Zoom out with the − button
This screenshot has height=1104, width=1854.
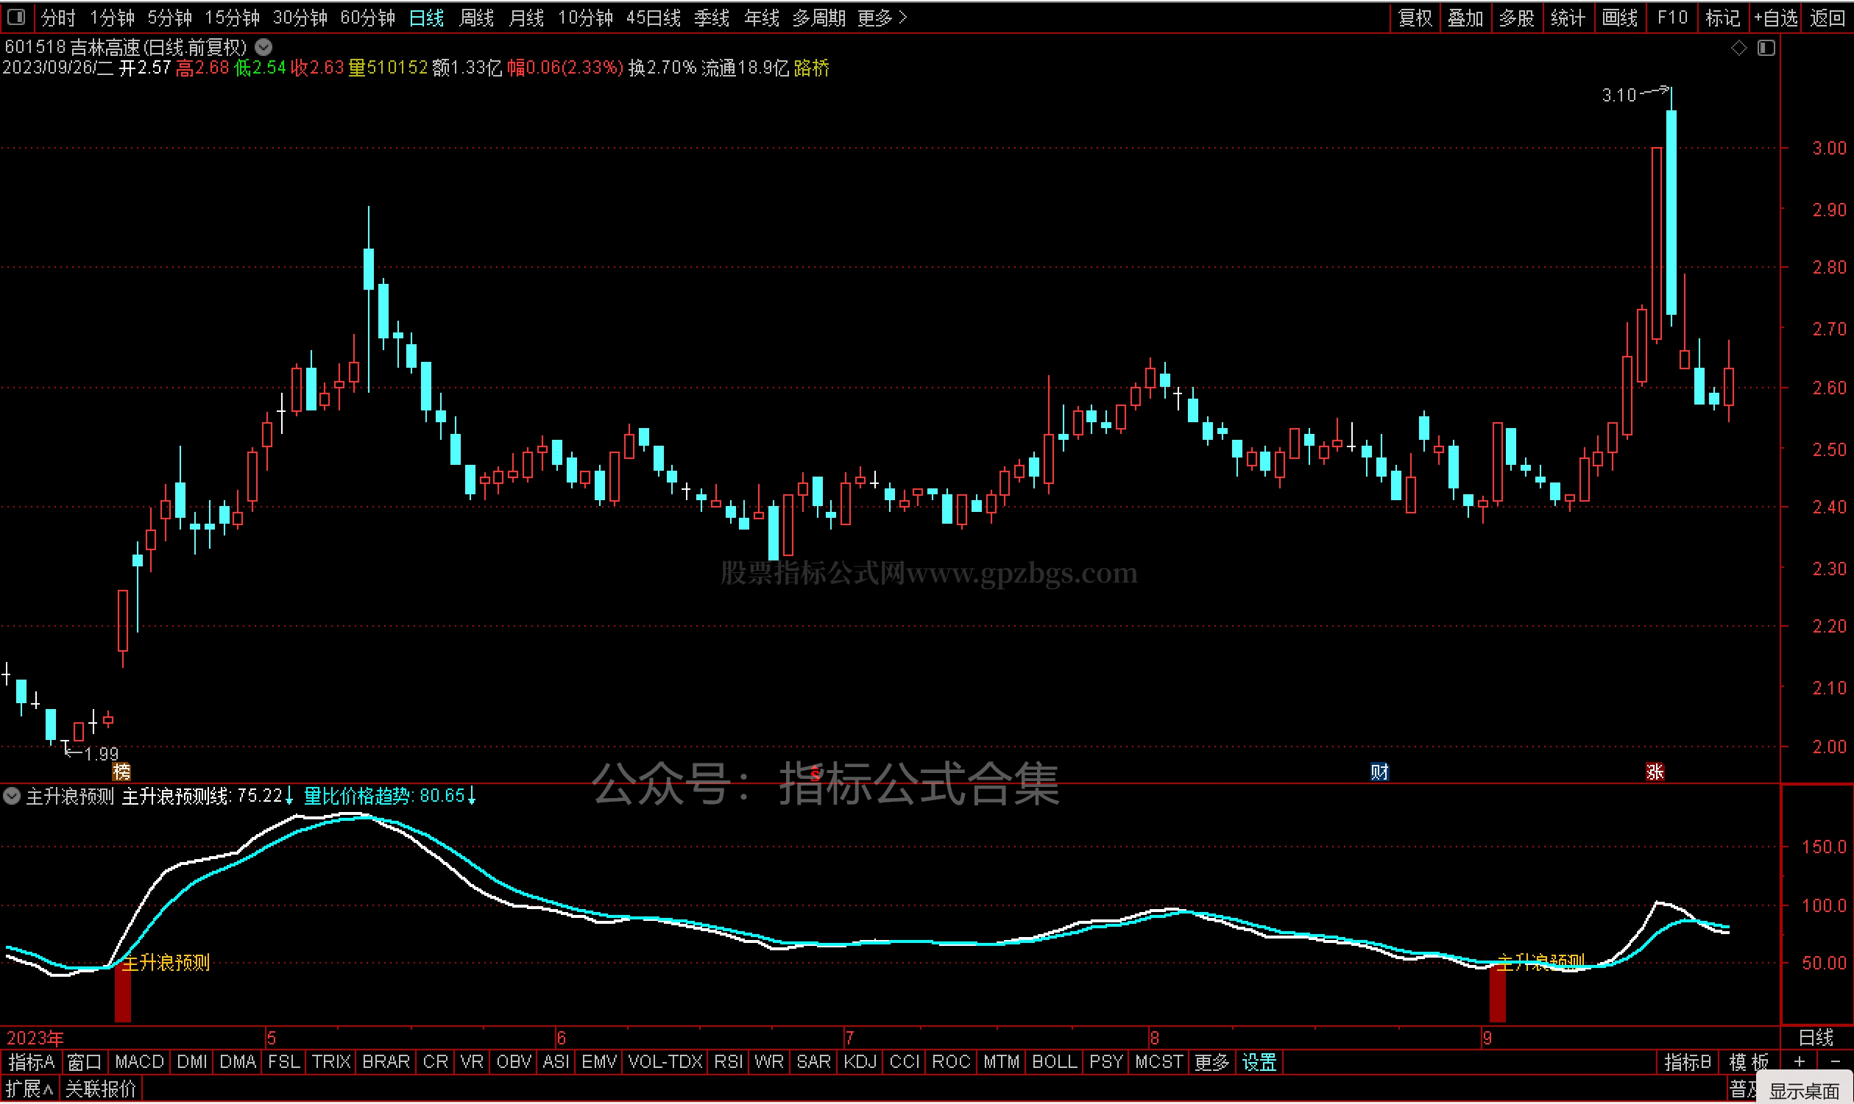coord(1834,1063)
